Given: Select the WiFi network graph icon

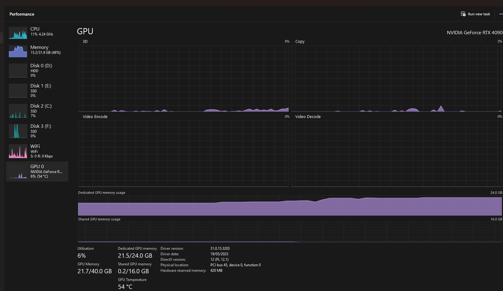Looking at the screenshot, I should pos(18,151).
